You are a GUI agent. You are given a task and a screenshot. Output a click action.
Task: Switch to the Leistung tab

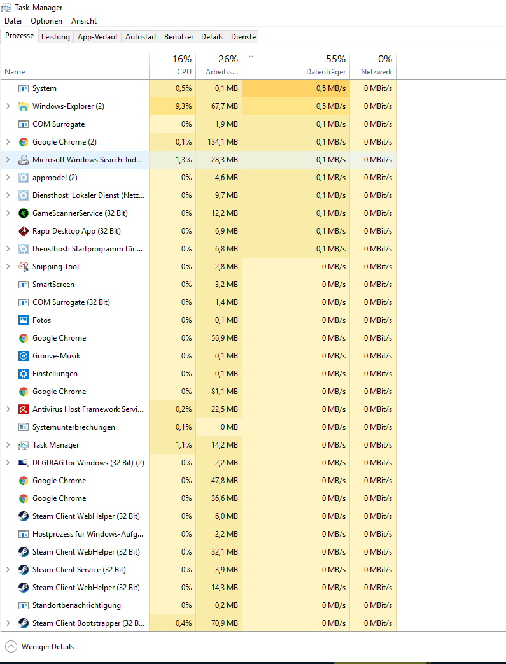point(55,37)
